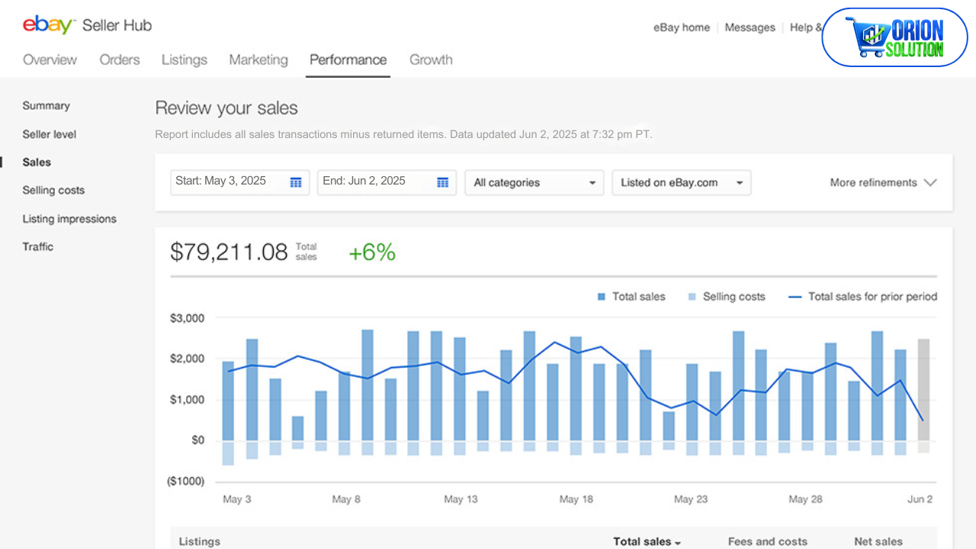Viewport: 976px width, 549px height.
Task: Open the Messages link in the header
Action: (x=750, y=27)
